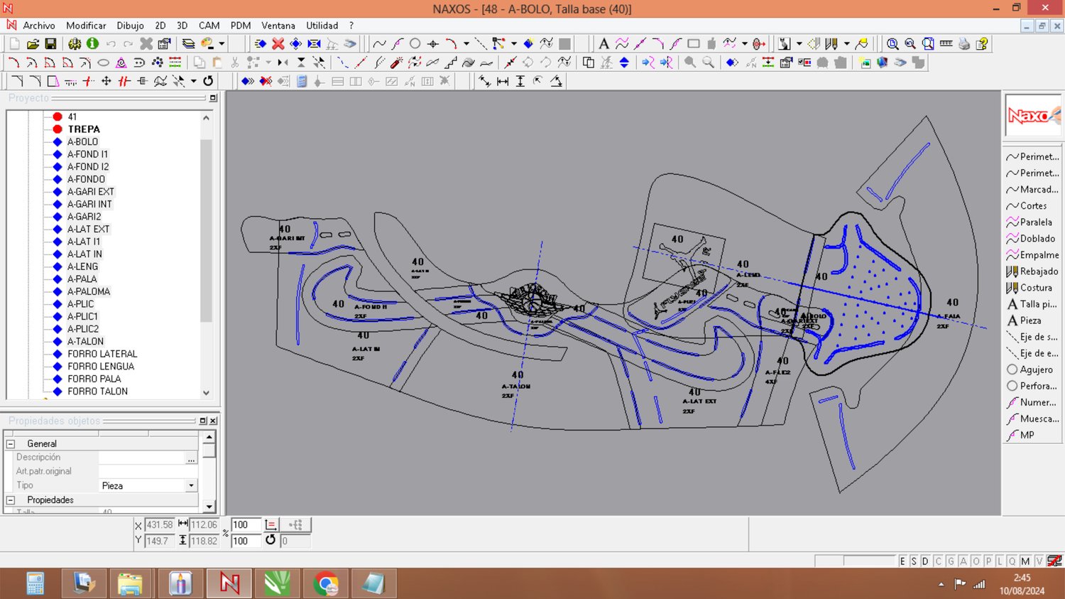The width and height of the screenshot is (1065, 599).
Task: Click the four-way move arrows icon
Action: [106, 81]
